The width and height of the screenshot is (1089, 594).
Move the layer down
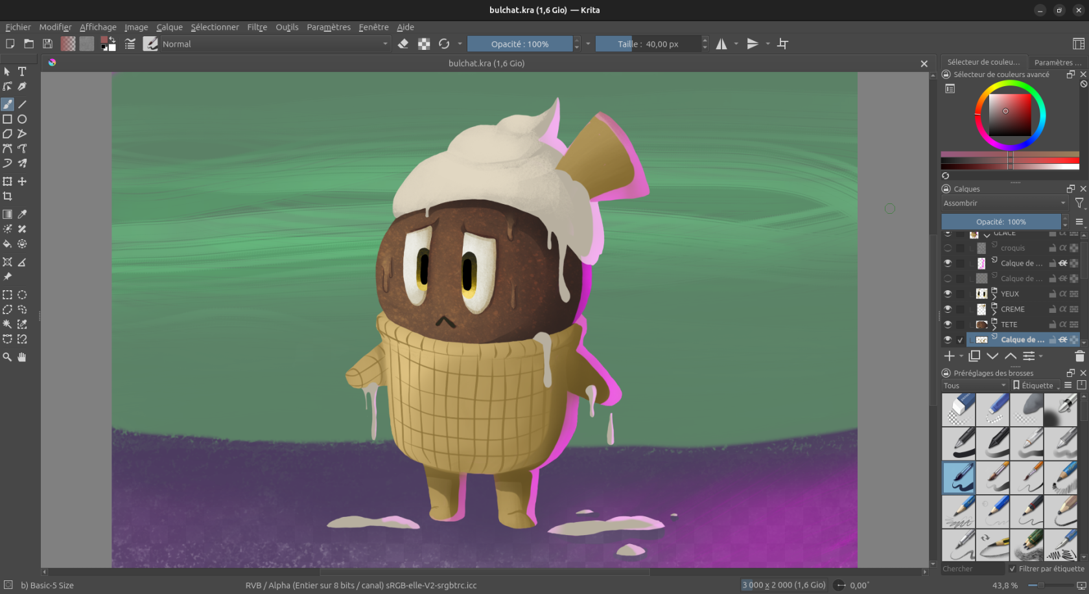(x=992, y=356)
